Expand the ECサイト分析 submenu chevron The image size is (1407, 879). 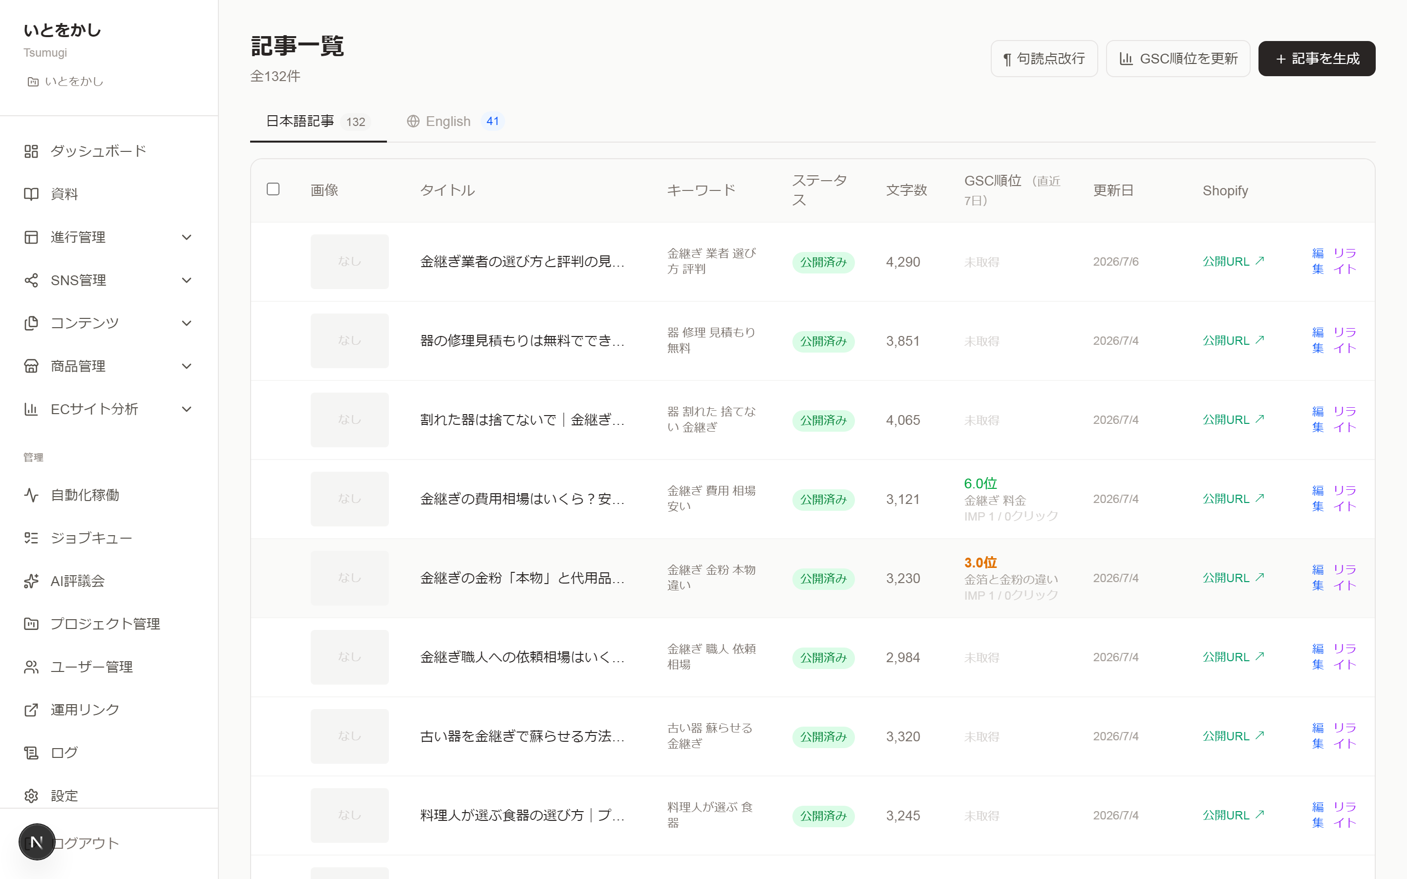point(187,409)
